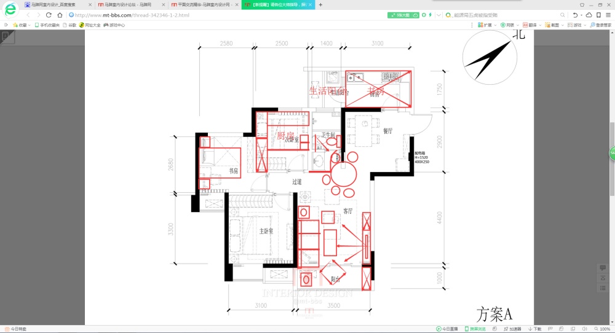Switch to 马蹄网室内设计_百度搜索 tab

(55, 4)
